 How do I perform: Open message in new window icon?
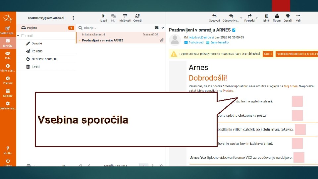[234, 30]
